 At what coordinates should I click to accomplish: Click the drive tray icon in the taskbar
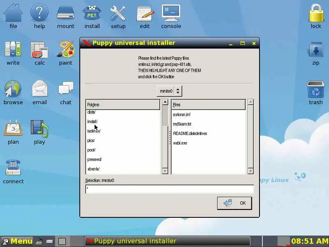point(50,241)
